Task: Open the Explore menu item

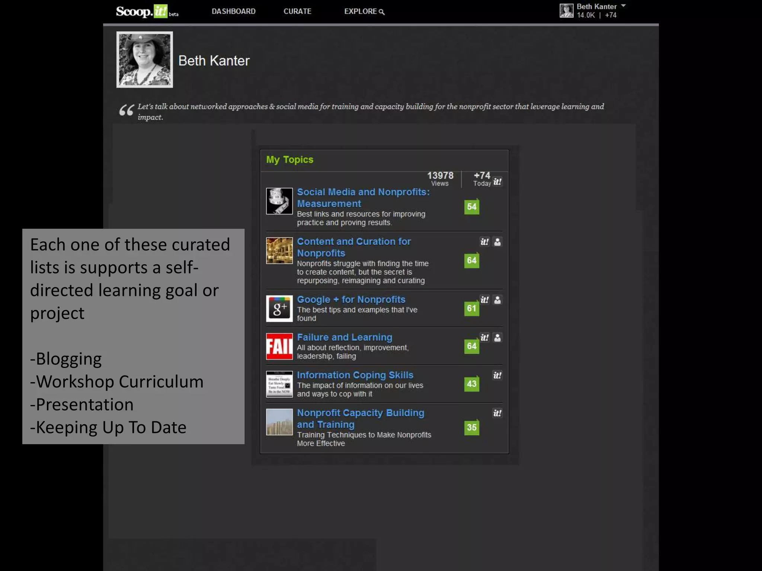Action: [x=360, y=12]
